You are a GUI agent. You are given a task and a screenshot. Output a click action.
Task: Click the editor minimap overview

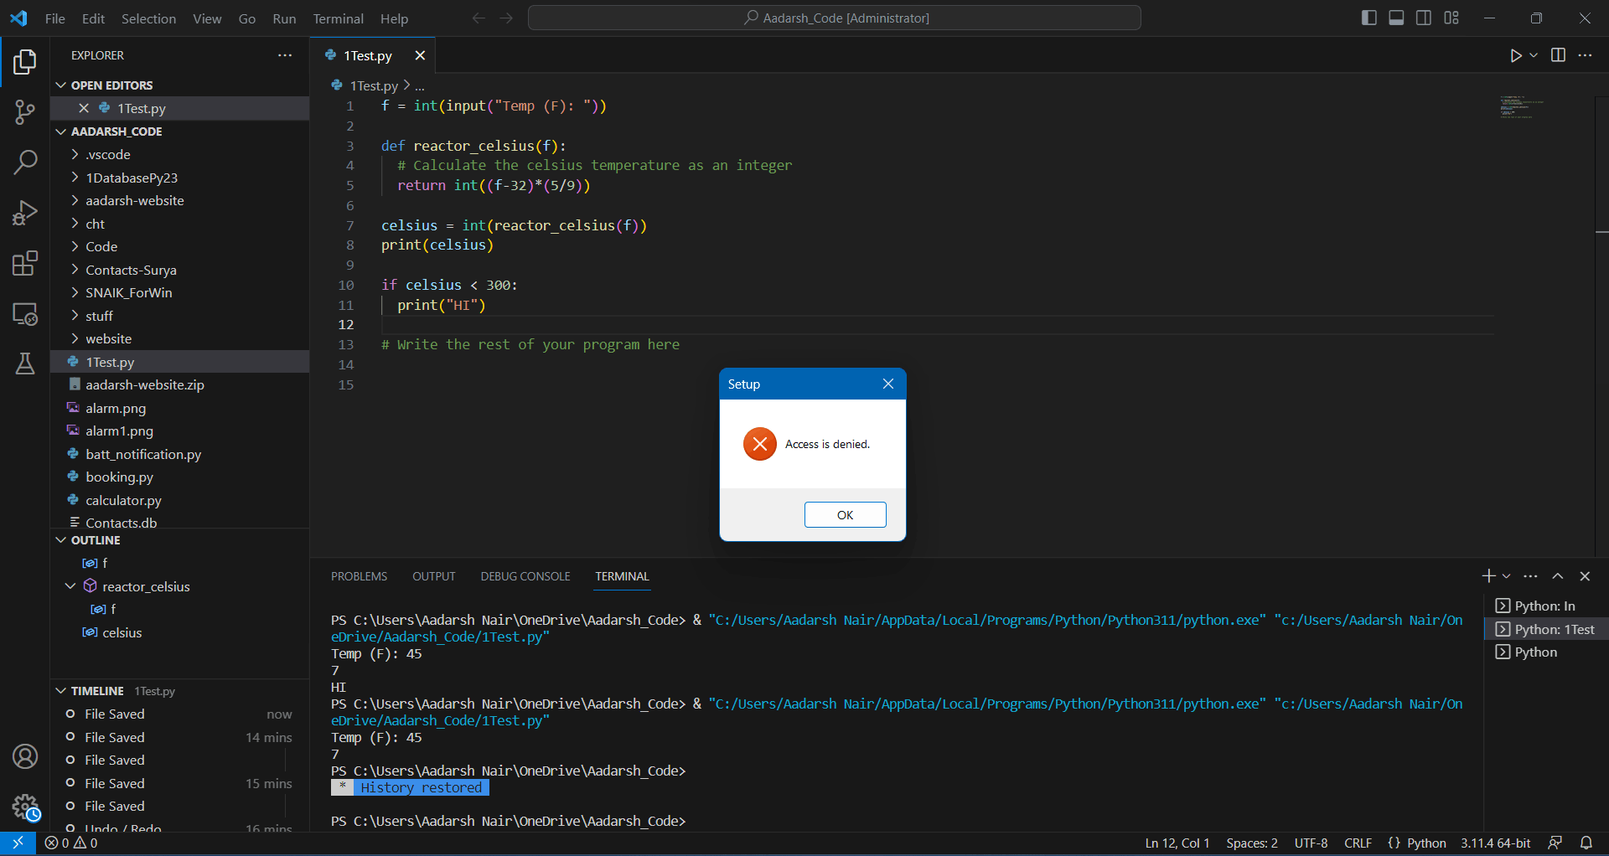coord(1521,107)
